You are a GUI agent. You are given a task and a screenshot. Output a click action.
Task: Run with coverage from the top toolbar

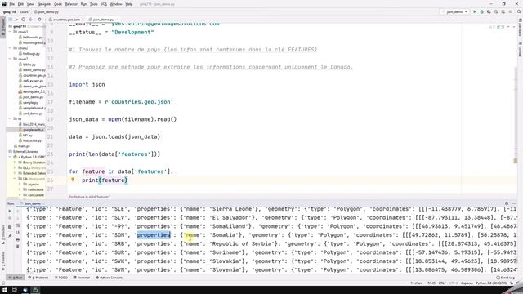pos(489,11)
